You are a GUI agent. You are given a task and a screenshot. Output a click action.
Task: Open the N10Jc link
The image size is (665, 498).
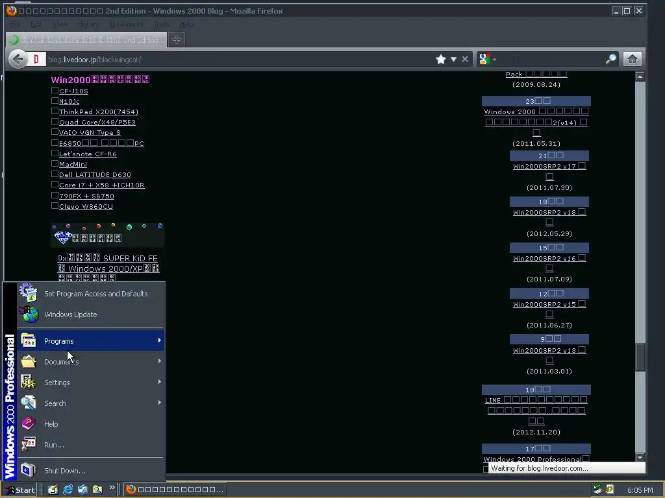click(x=69, y=101)
